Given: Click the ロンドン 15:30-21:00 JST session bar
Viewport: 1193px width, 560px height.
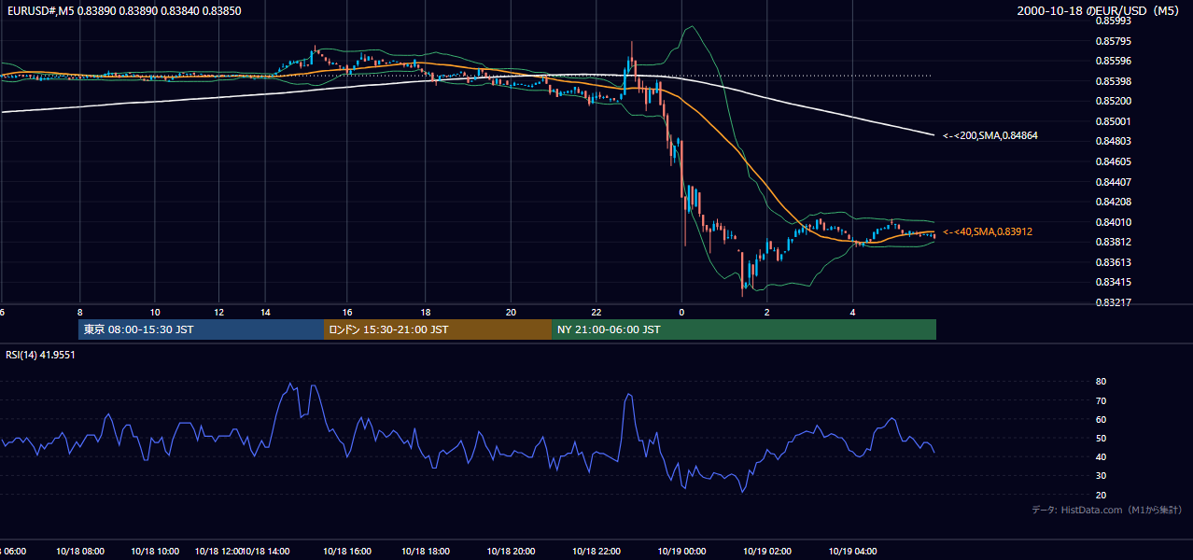Looking at the screenshot, I should pyautogui.click(x=438, y=329).
